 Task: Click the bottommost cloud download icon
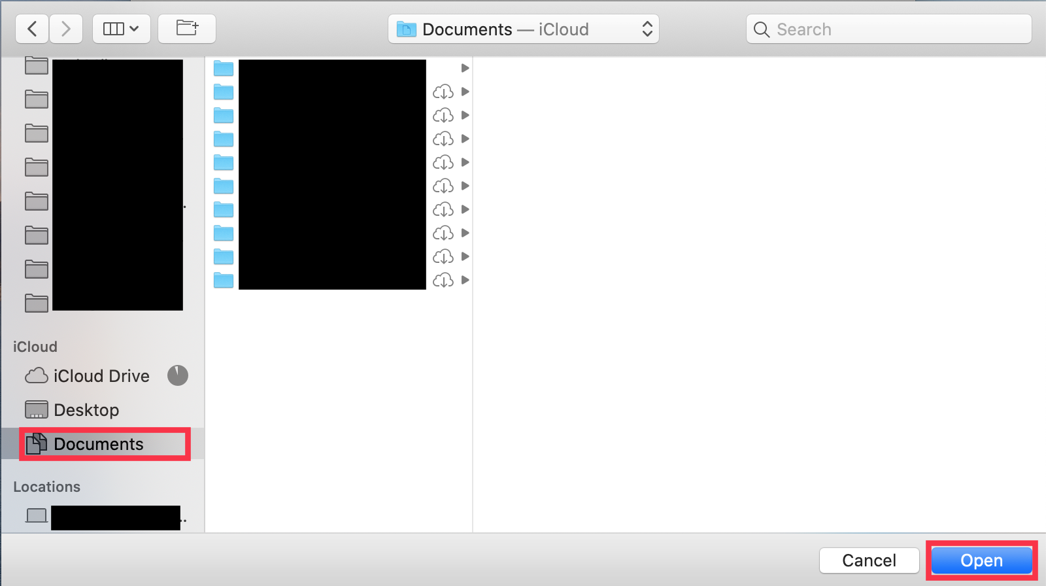(443, 280)
